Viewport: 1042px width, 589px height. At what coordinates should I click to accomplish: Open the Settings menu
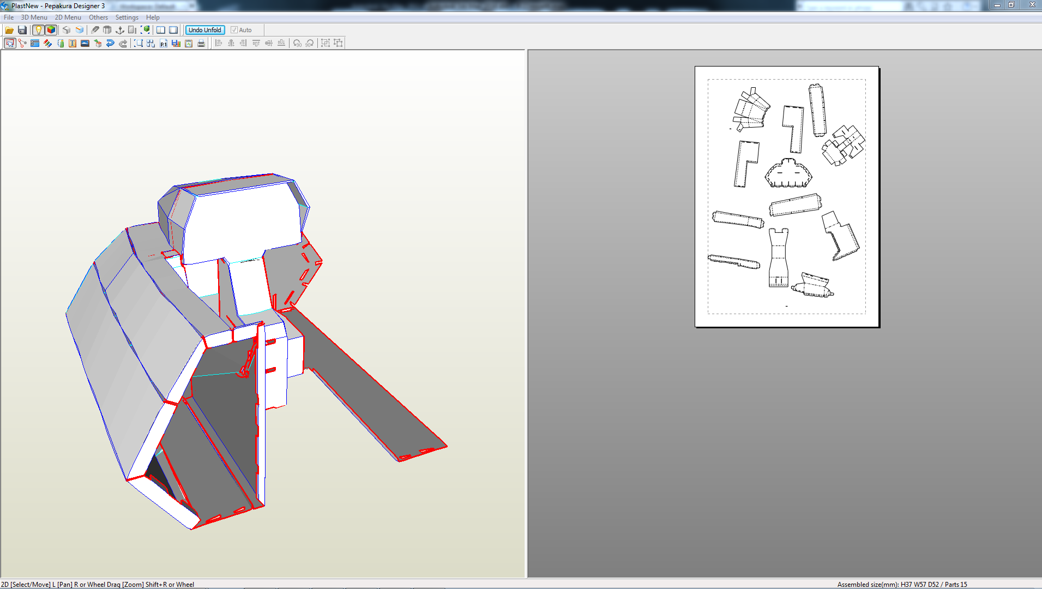pos(127,17)
